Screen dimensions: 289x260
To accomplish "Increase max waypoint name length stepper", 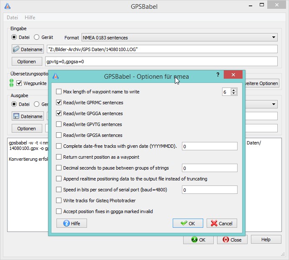I will coord(234,90).
